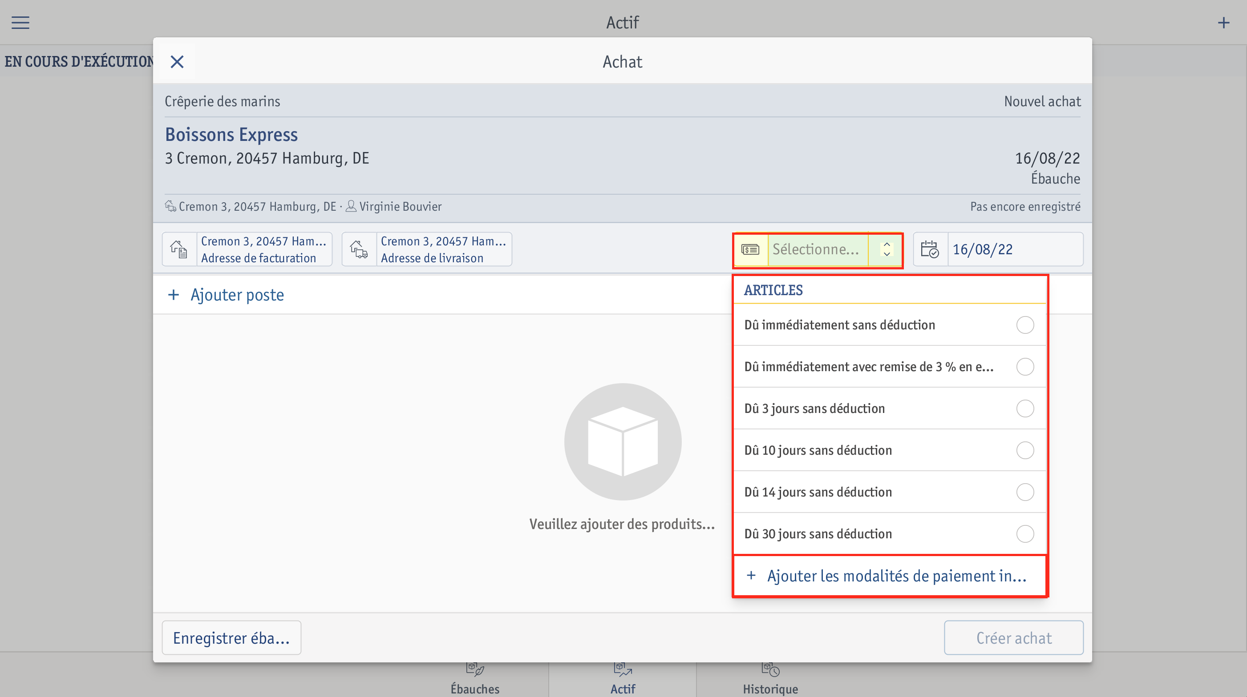Click the payment terms money icon
The height and width of the screenshot is (697, 1247).
(x=750, y=249)
